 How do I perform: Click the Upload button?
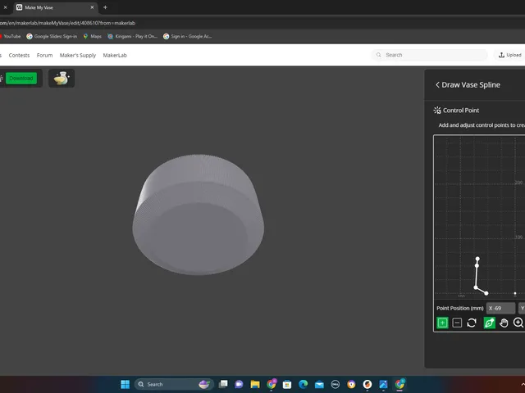click(510, 55)
